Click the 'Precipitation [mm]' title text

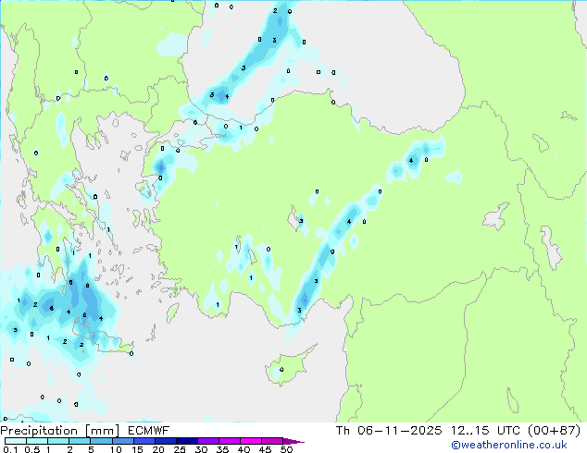(x=60, y=431)
